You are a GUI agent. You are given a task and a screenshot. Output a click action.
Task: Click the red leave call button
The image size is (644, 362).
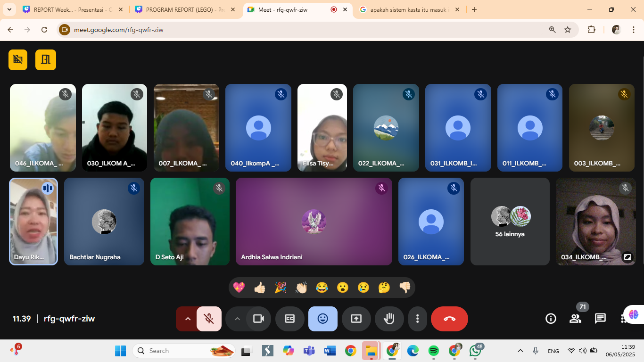(449, 319)
